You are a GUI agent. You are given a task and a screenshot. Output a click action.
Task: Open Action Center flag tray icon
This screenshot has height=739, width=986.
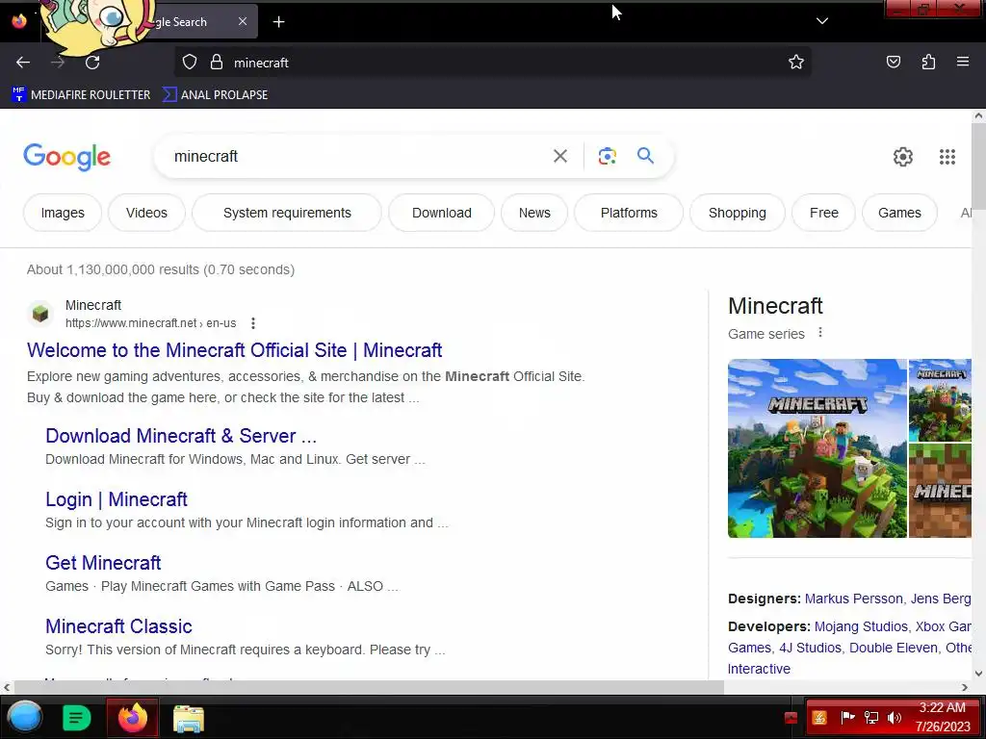(847, 718)
